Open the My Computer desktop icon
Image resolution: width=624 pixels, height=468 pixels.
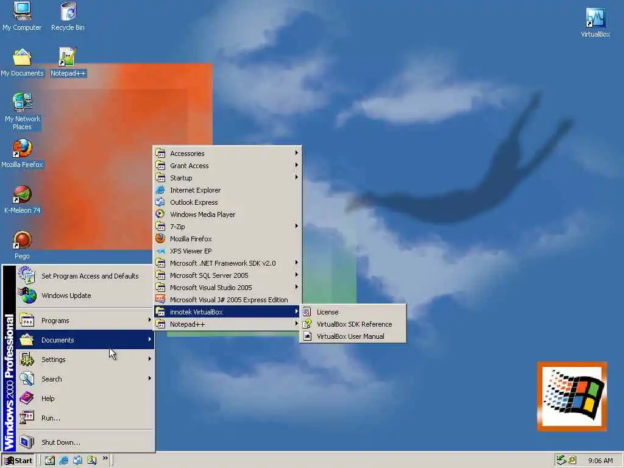(x=22, y=16)
